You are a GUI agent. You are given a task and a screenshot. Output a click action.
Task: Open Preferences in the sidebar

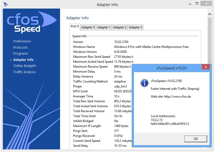22,41
